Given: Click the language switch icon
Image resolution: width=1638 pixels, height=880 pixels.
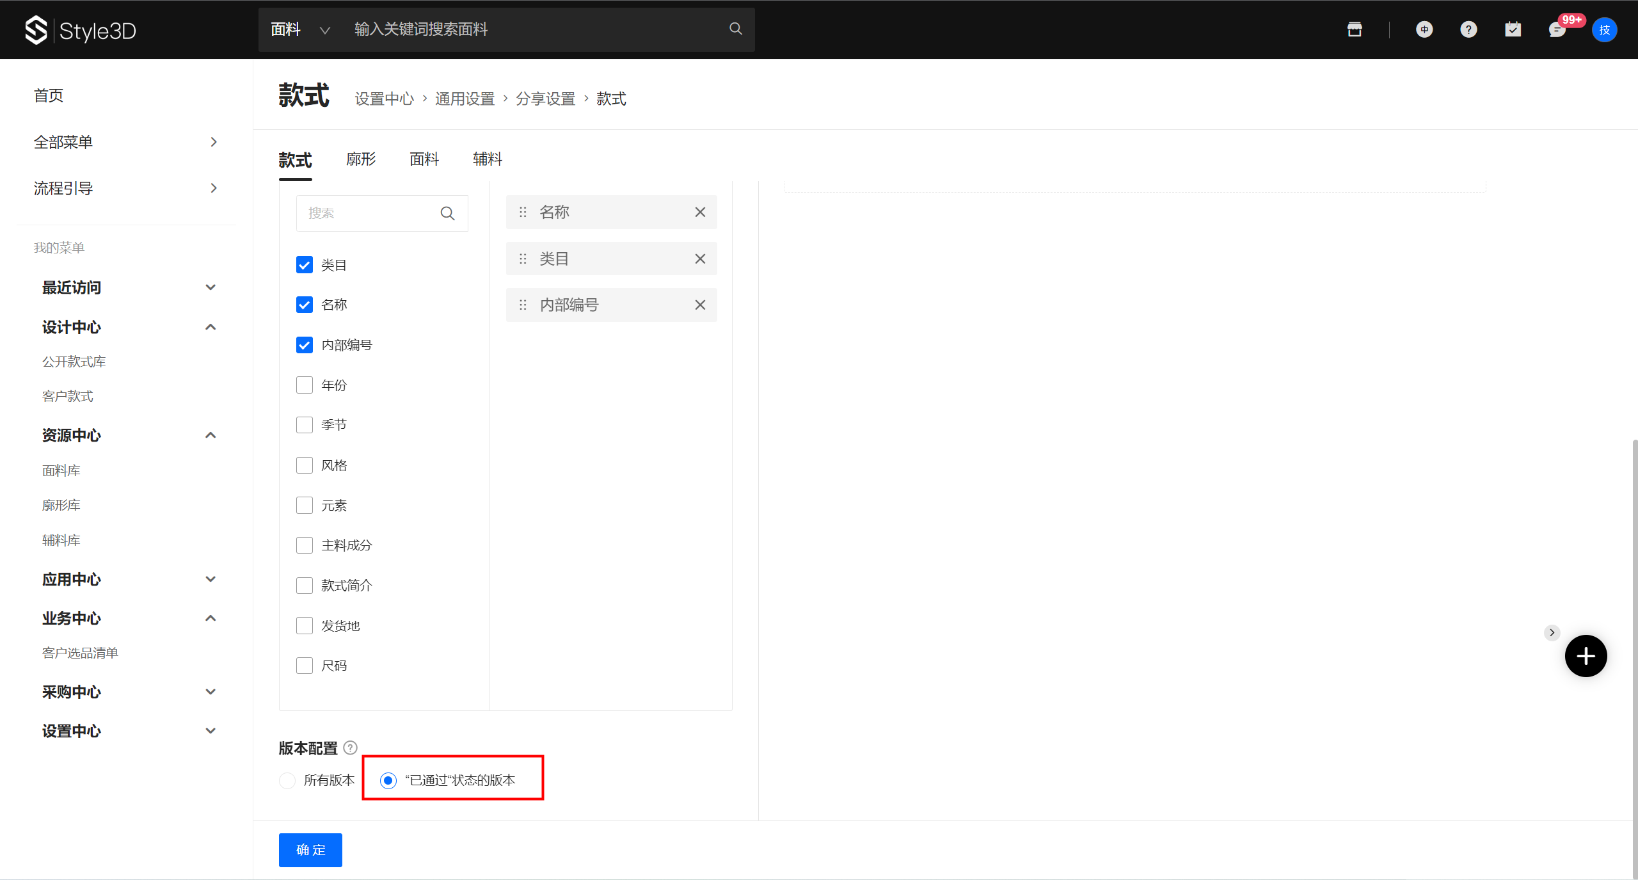Looking at the screenshot, I should pos(1424,29).
